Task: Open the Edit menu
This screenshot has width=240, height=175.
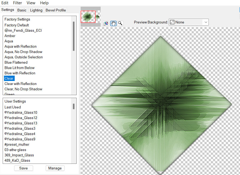Action: click(x=5, y=3)
